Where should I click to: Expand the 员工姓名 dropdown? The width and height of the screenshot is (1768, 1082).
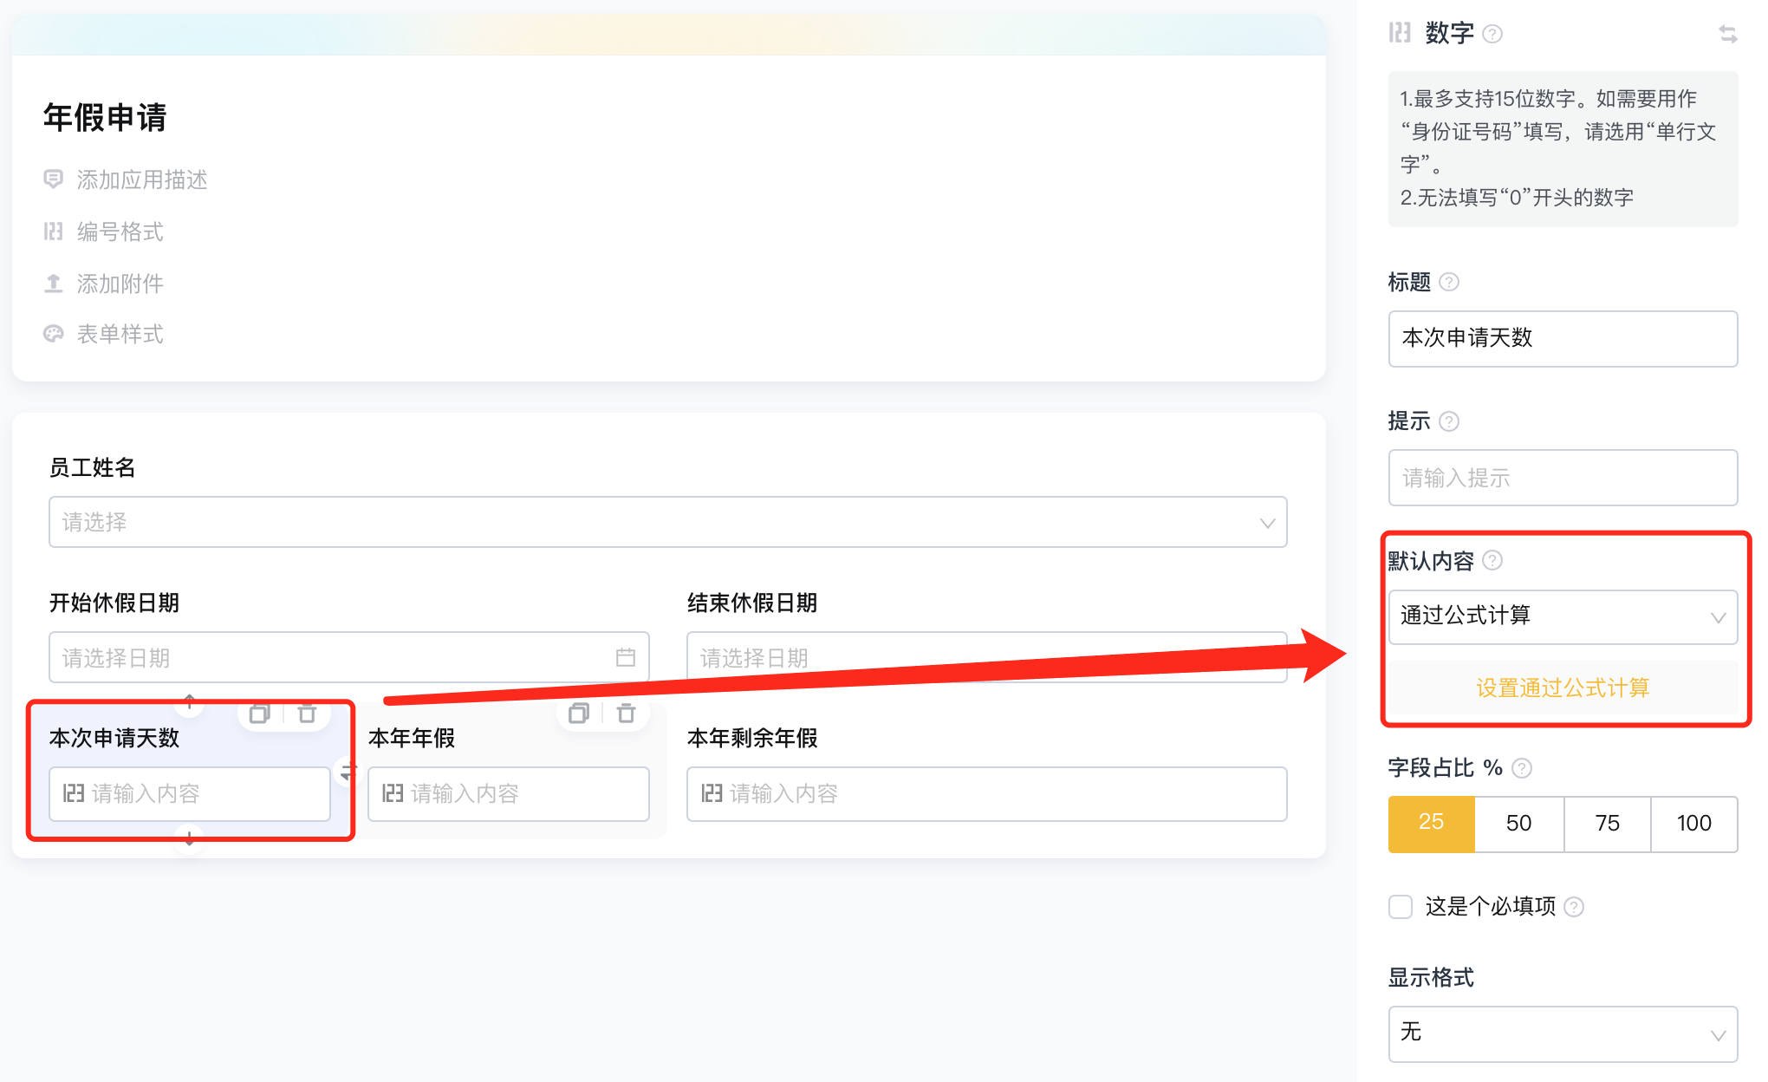click(667, 523)
